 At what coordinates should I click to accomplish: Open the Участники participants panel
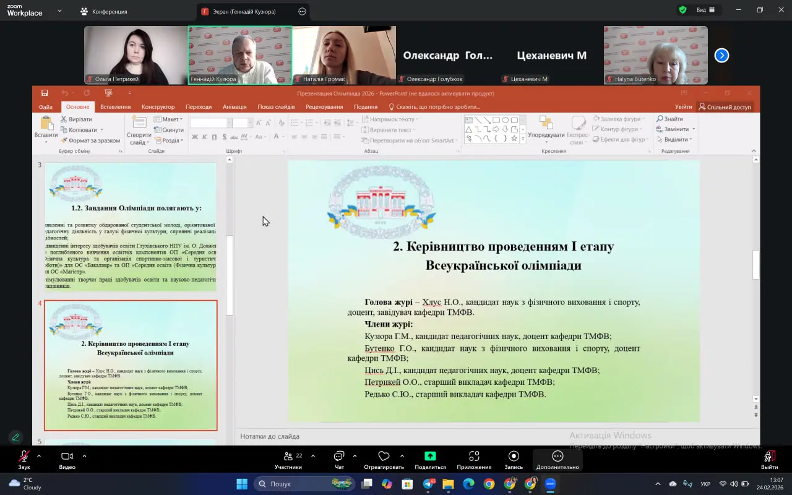pos(288,457)
